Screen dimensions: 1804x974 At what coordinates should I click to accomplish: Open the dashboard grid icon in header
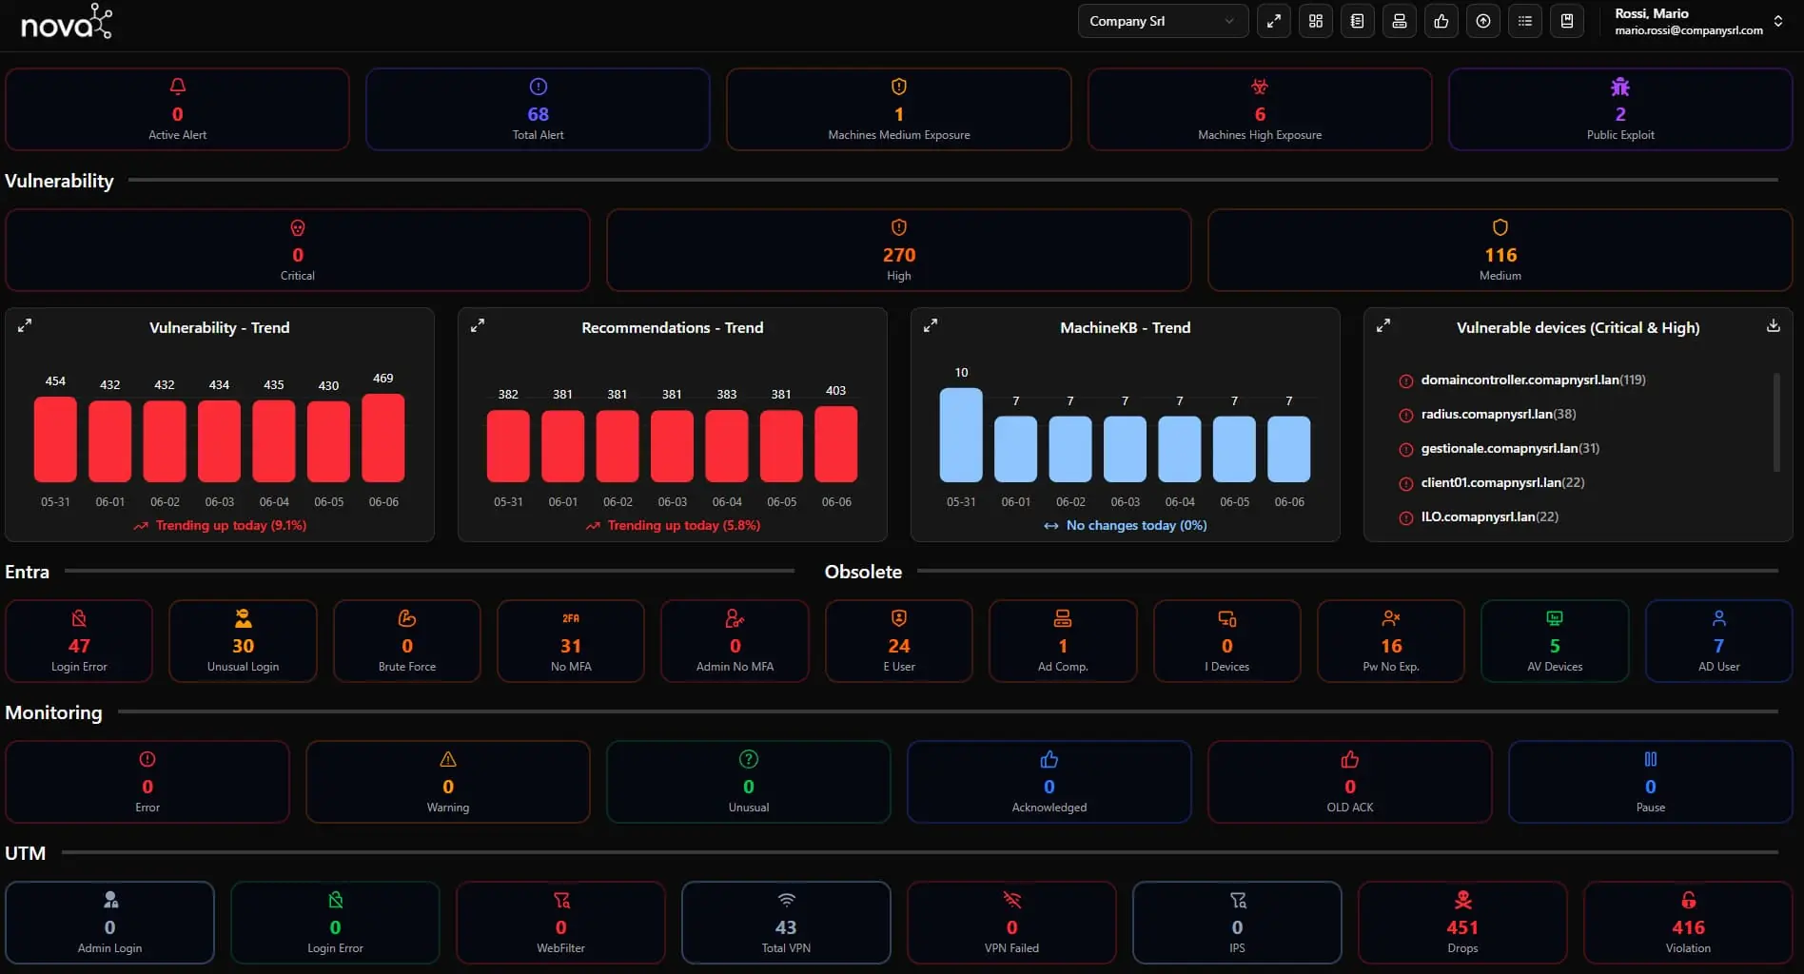point(1316,21)
